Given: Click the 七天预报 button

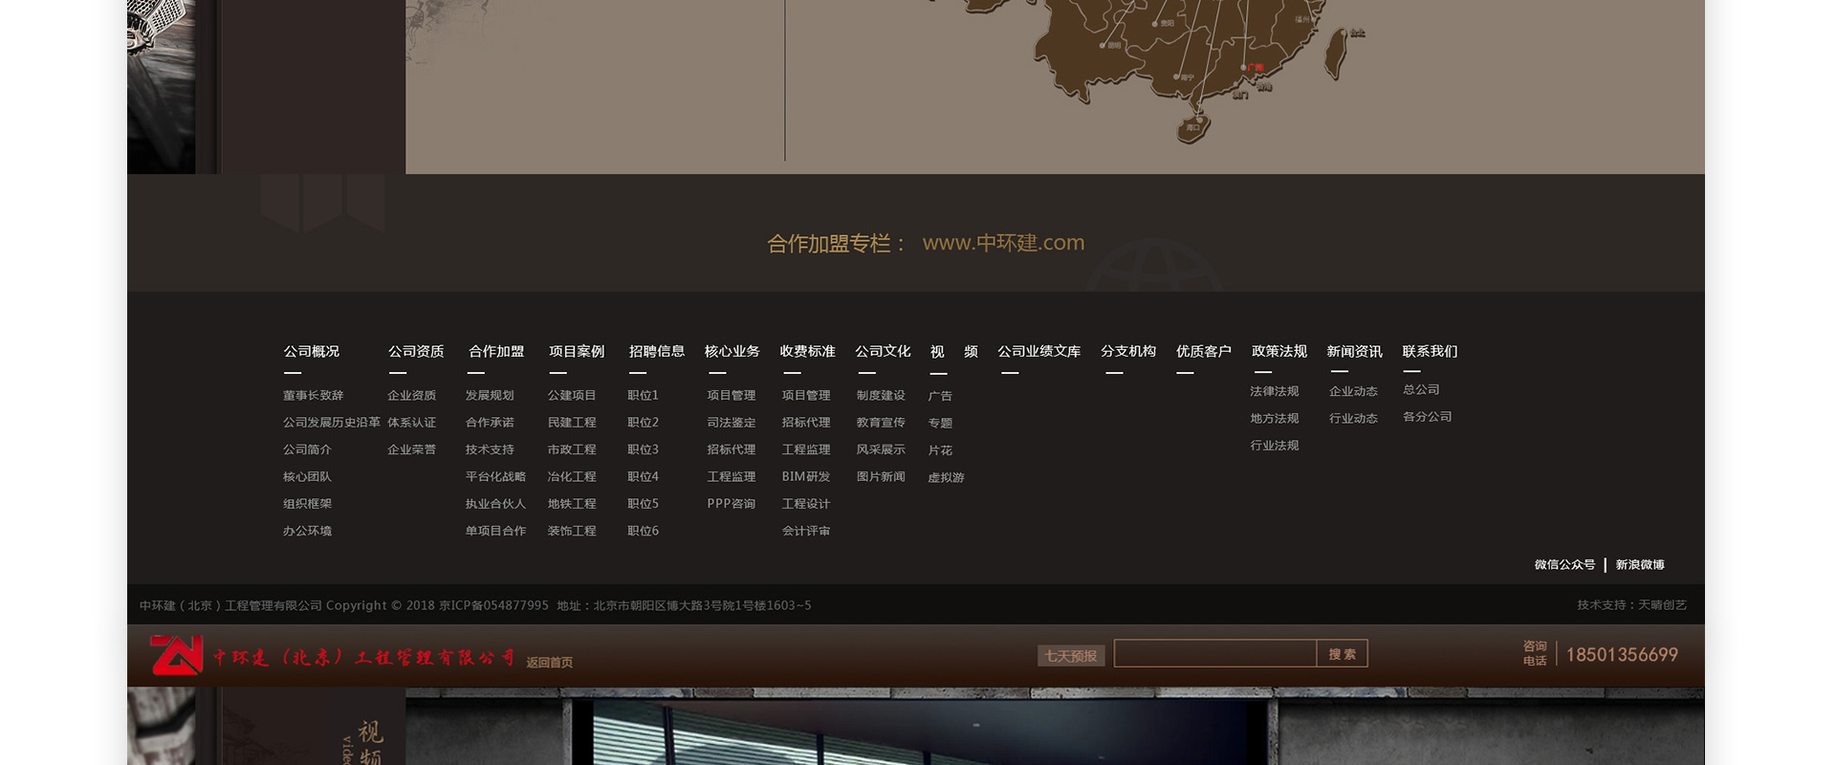Looking at the screenshot, I should (x=1071, y=656).
